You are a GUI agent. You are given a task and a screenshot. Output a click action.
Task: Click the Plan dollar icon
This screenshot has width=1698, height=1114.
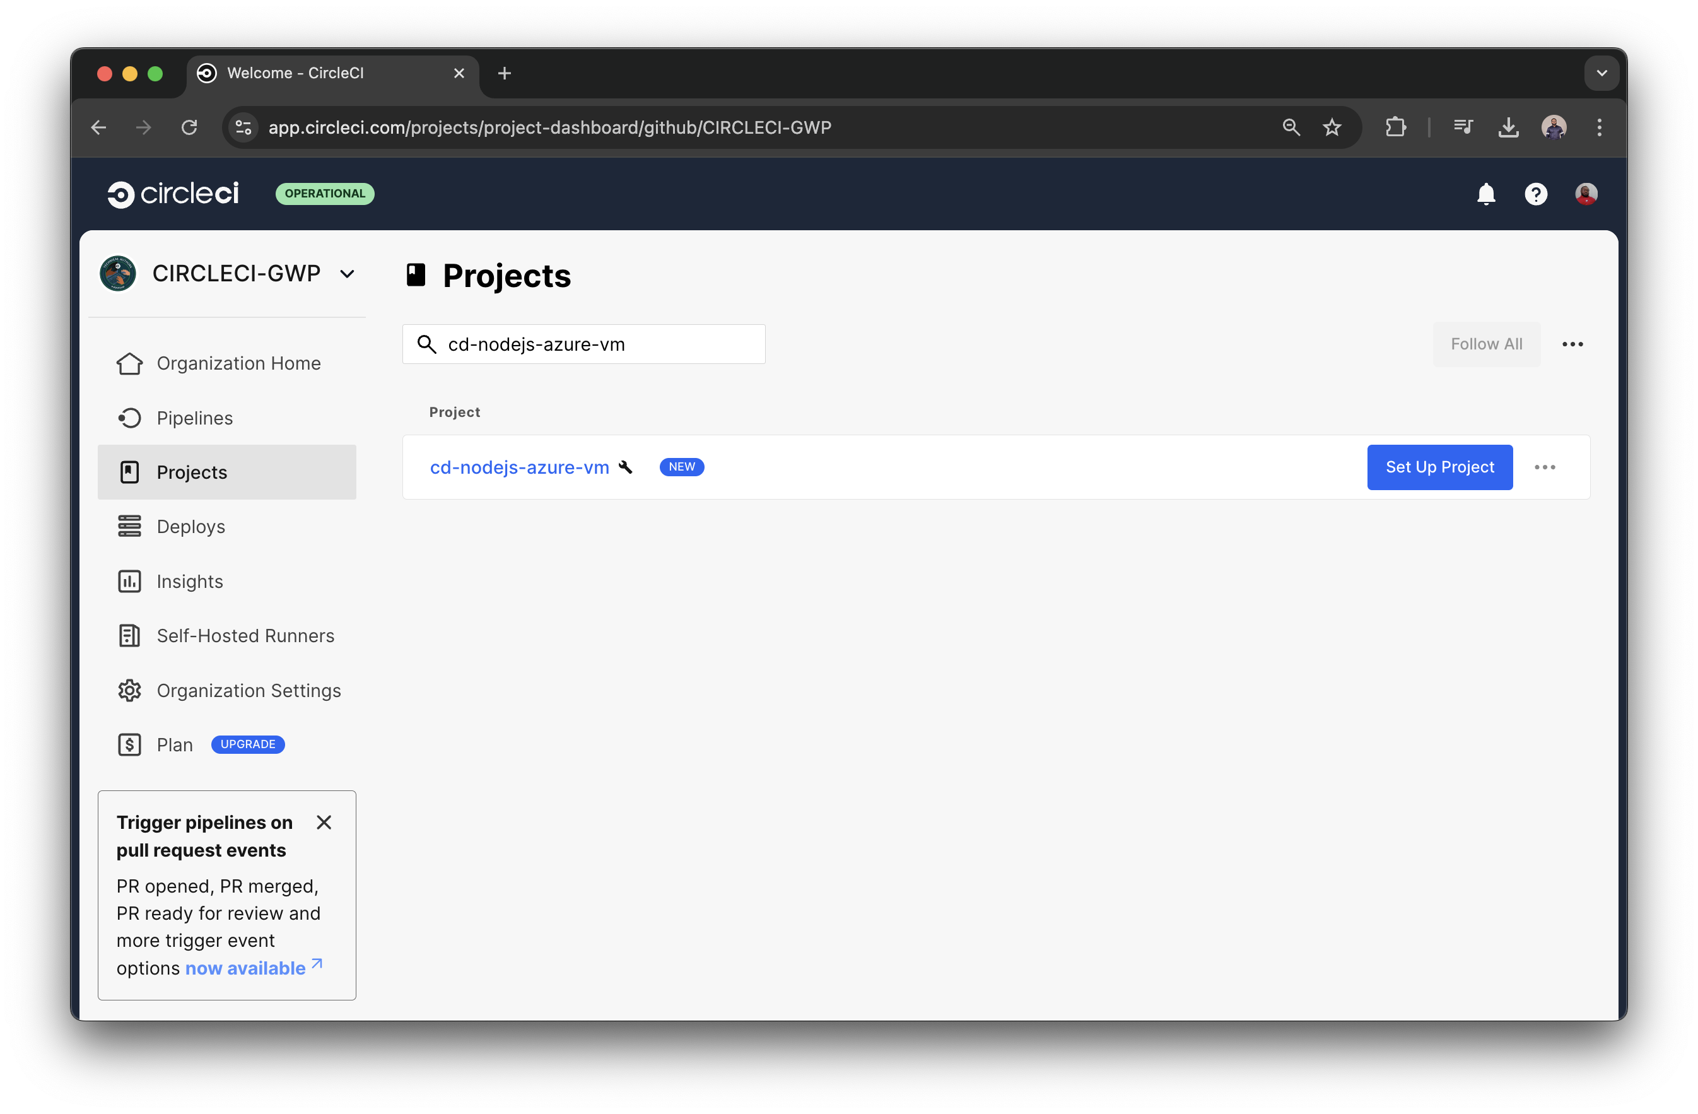coord(129,744)
